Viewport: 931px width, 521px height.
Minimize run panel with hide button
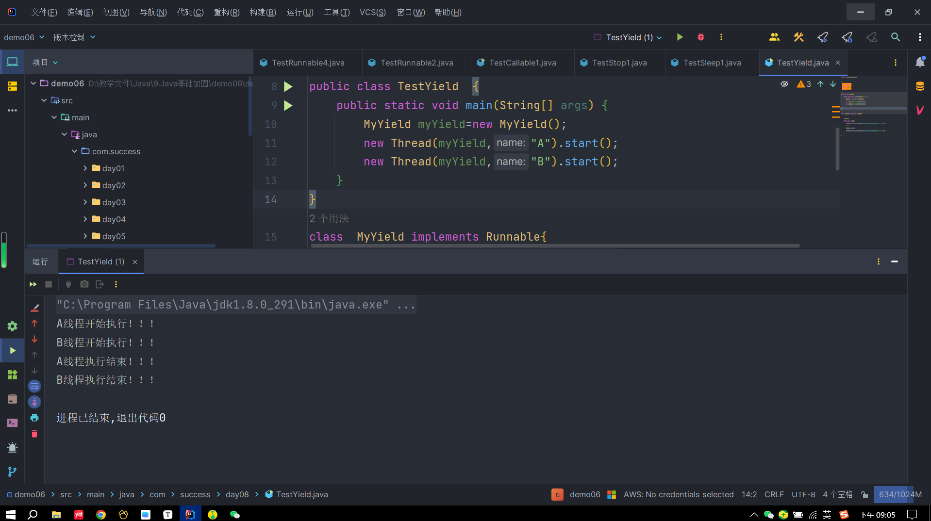[x=894, y=261]
